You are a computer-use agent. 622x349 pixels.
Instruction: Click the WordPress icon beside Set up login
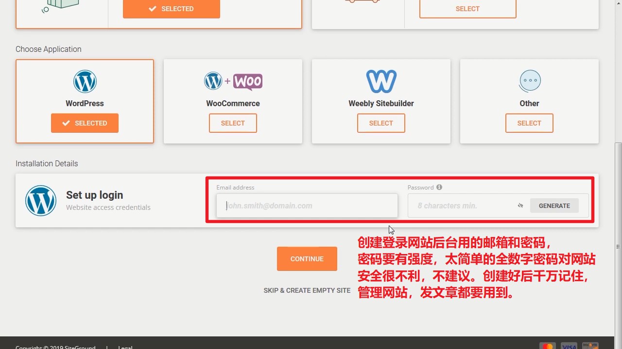[41, 200]
